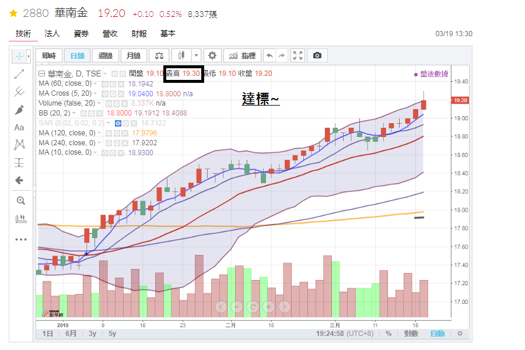Click the 19.20 price label on axis
525x350 pixels.
(460, 100)
